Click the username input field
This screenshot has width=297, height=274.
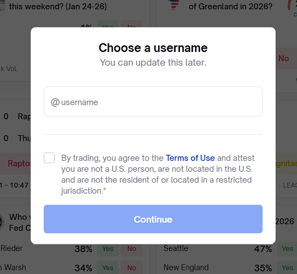point(153,102)
